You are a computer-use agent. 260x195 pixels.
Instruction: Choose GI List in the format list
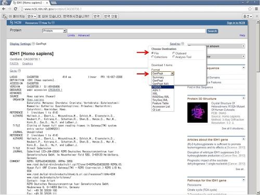pyautogui.click(x=163, y=110)
